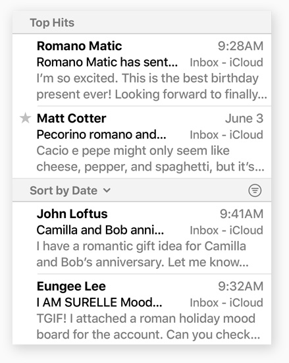This screenshot has height=363, width=289.
Task: Click the subject 'I AM SURELLE Mood...'
Action: (99, 302)
